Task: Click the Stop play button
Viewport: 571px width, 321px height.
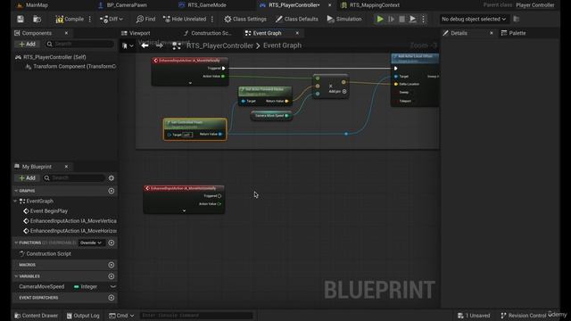Action: 401,19
